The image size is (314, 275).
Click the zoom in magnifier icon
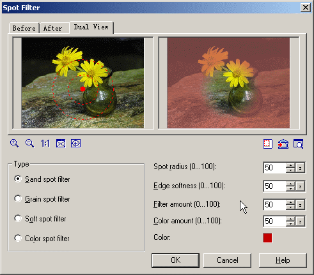(14, 144)
